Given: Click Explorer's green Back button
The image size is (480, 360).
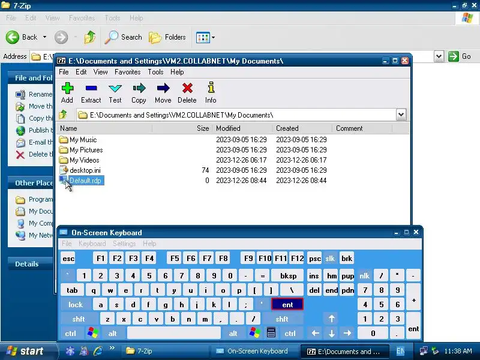Looking at the screenshot, I should point(22,37).
